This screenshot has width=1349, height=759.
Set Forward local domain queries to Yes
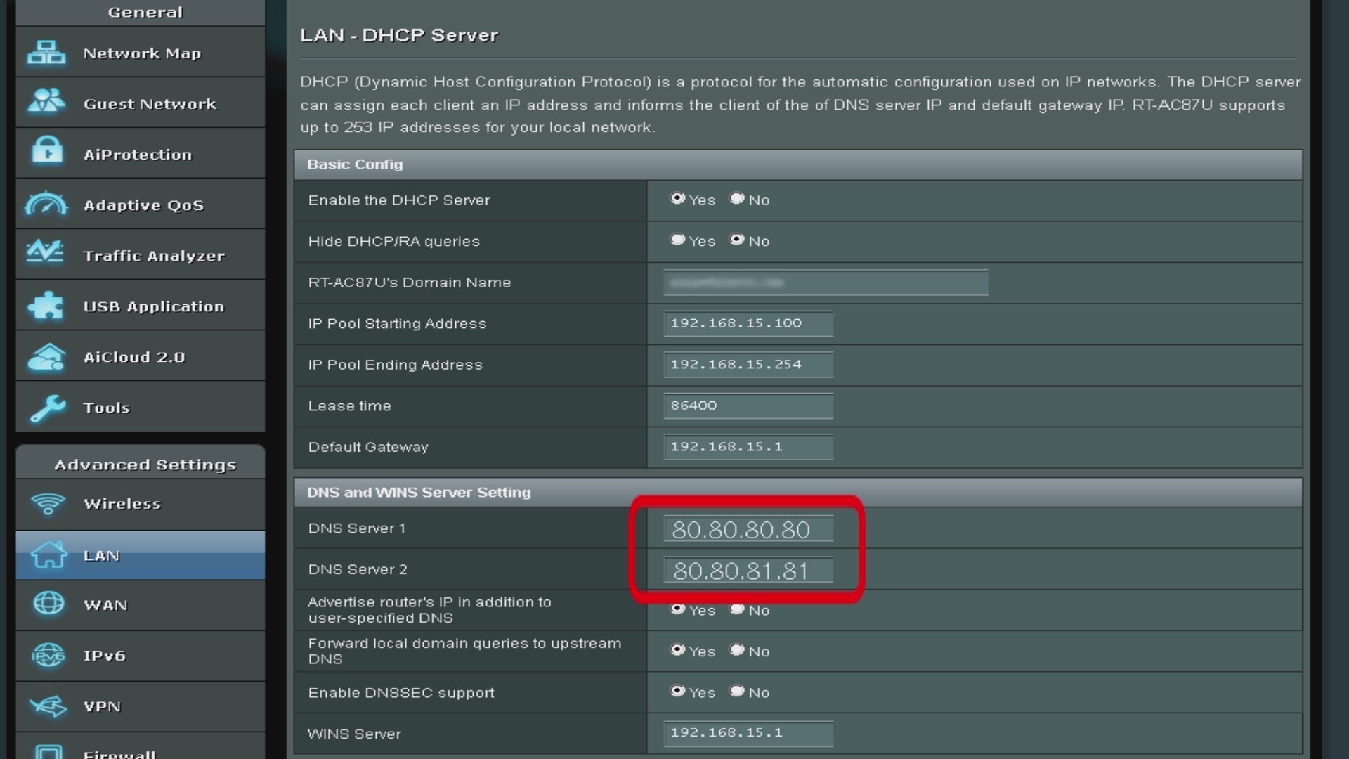coord(677,650)
